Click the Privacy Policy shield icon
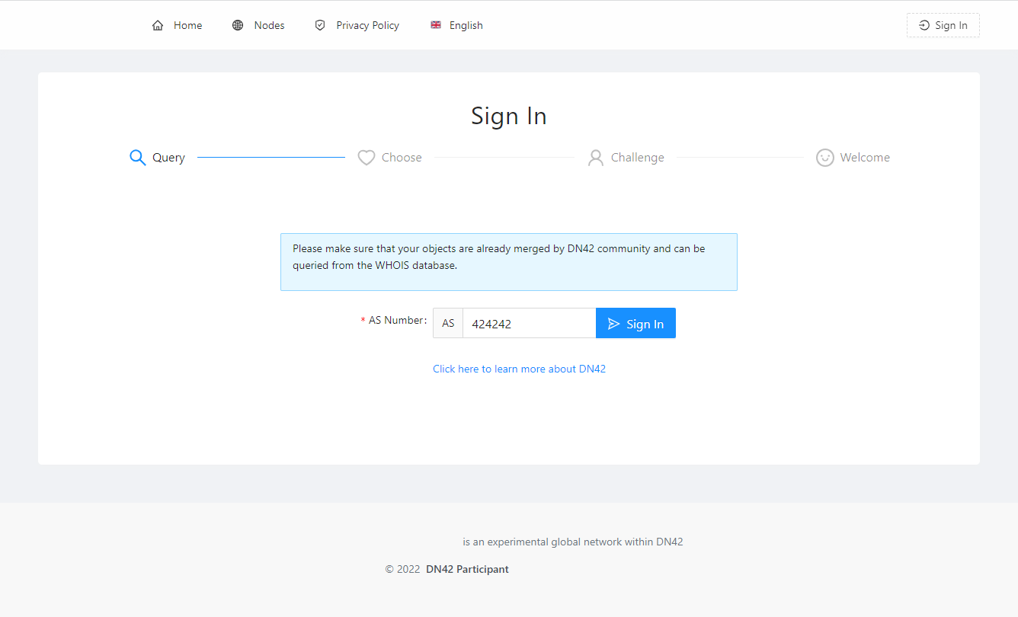The height and width of the screenshot is (617, 1018). point(320,25)
